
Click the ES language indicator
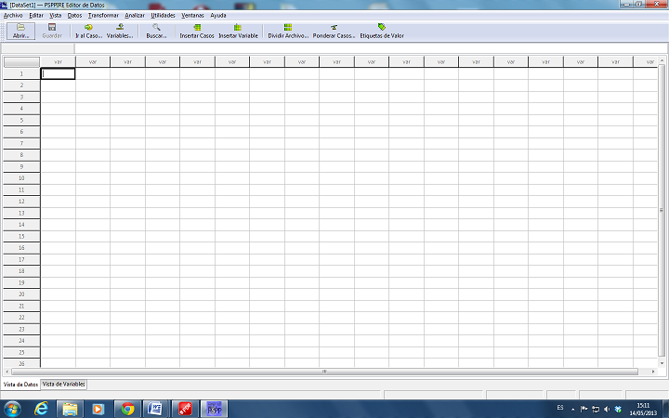(x=560, y=408)
